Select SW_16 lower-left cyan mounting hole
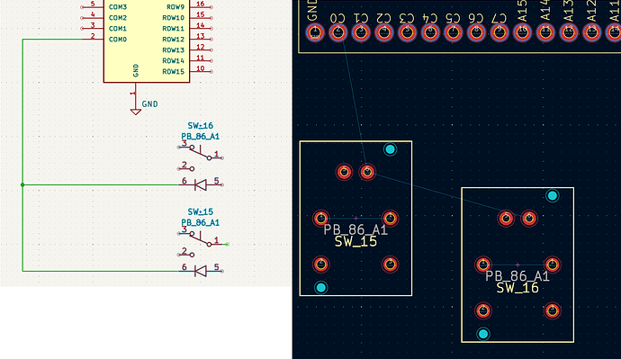Image resolution: width=621 pixels, height=359 pixels. click(482, 334)
